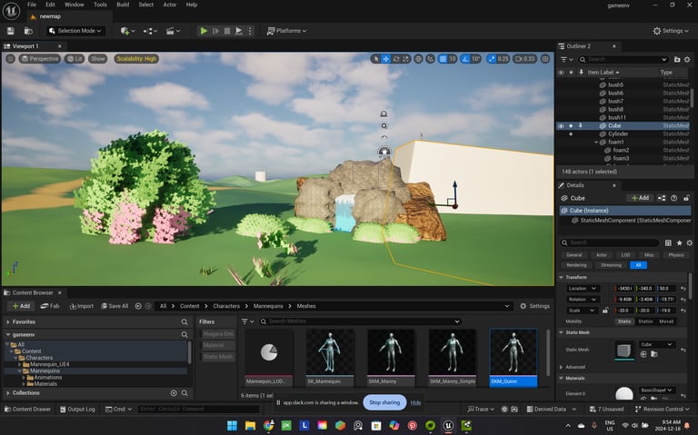The width and height of the screenshot is (698, 435).
Task: Click the Stop sharing button
Action: click(384, 402)
